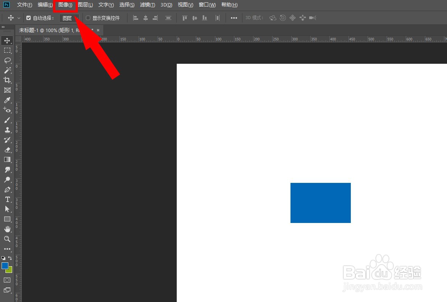Click the 3D rotate object icon
This screenshot has height=302, width=447.
click(273, 18)
